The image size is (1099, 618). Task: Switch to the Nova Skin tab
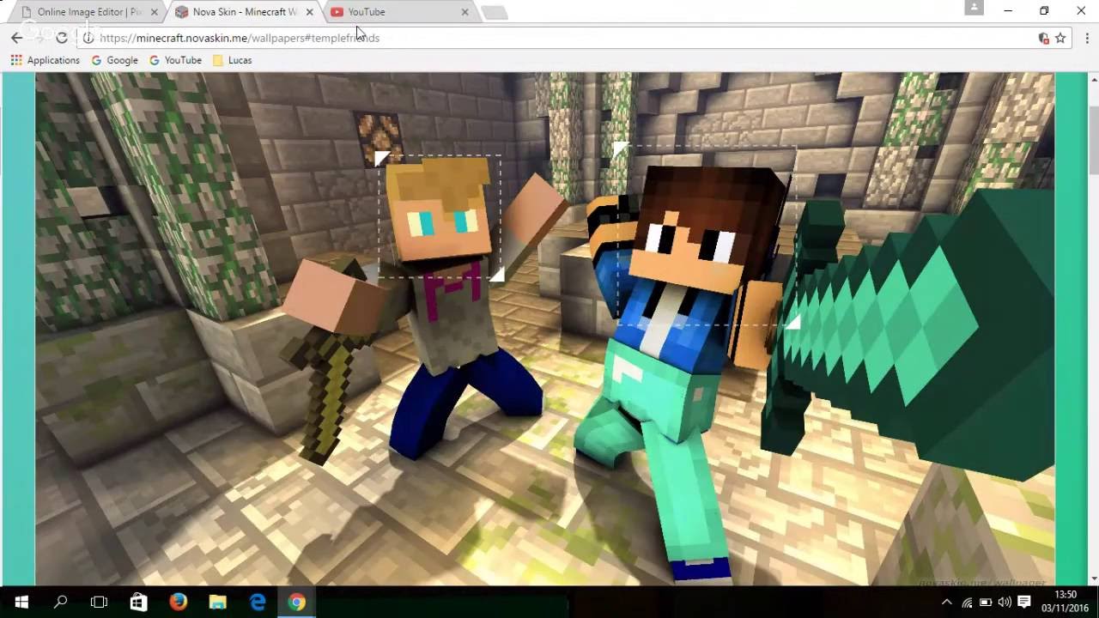[244, 12]
